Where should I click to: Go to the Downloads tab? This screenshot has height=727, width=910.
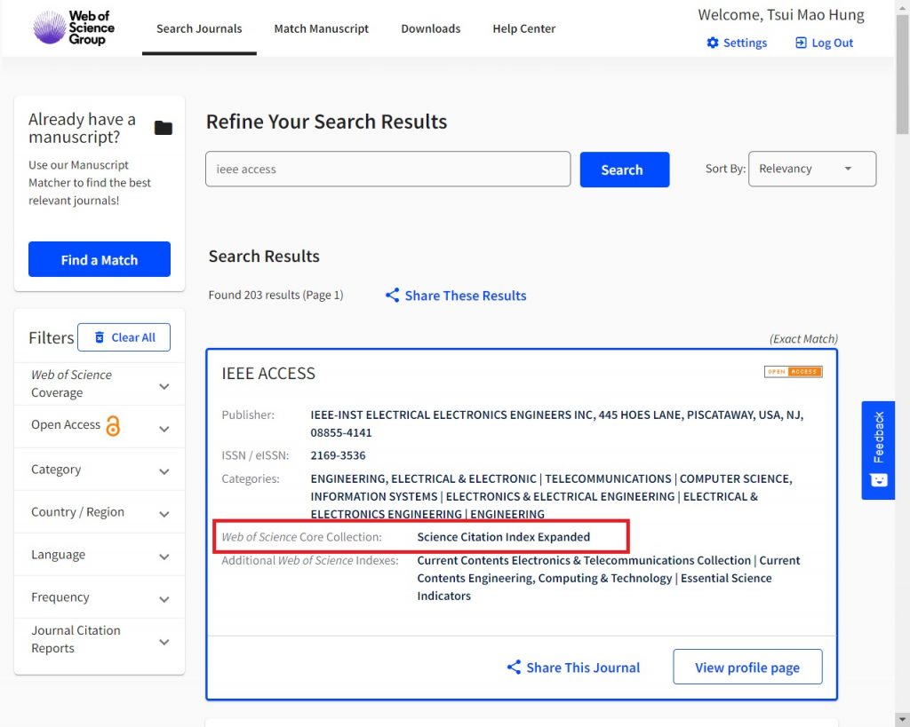coord(431,28)
